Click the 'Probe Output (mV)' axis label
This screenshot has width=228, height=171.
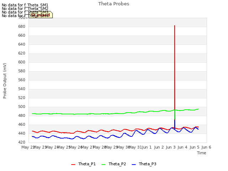5,81
